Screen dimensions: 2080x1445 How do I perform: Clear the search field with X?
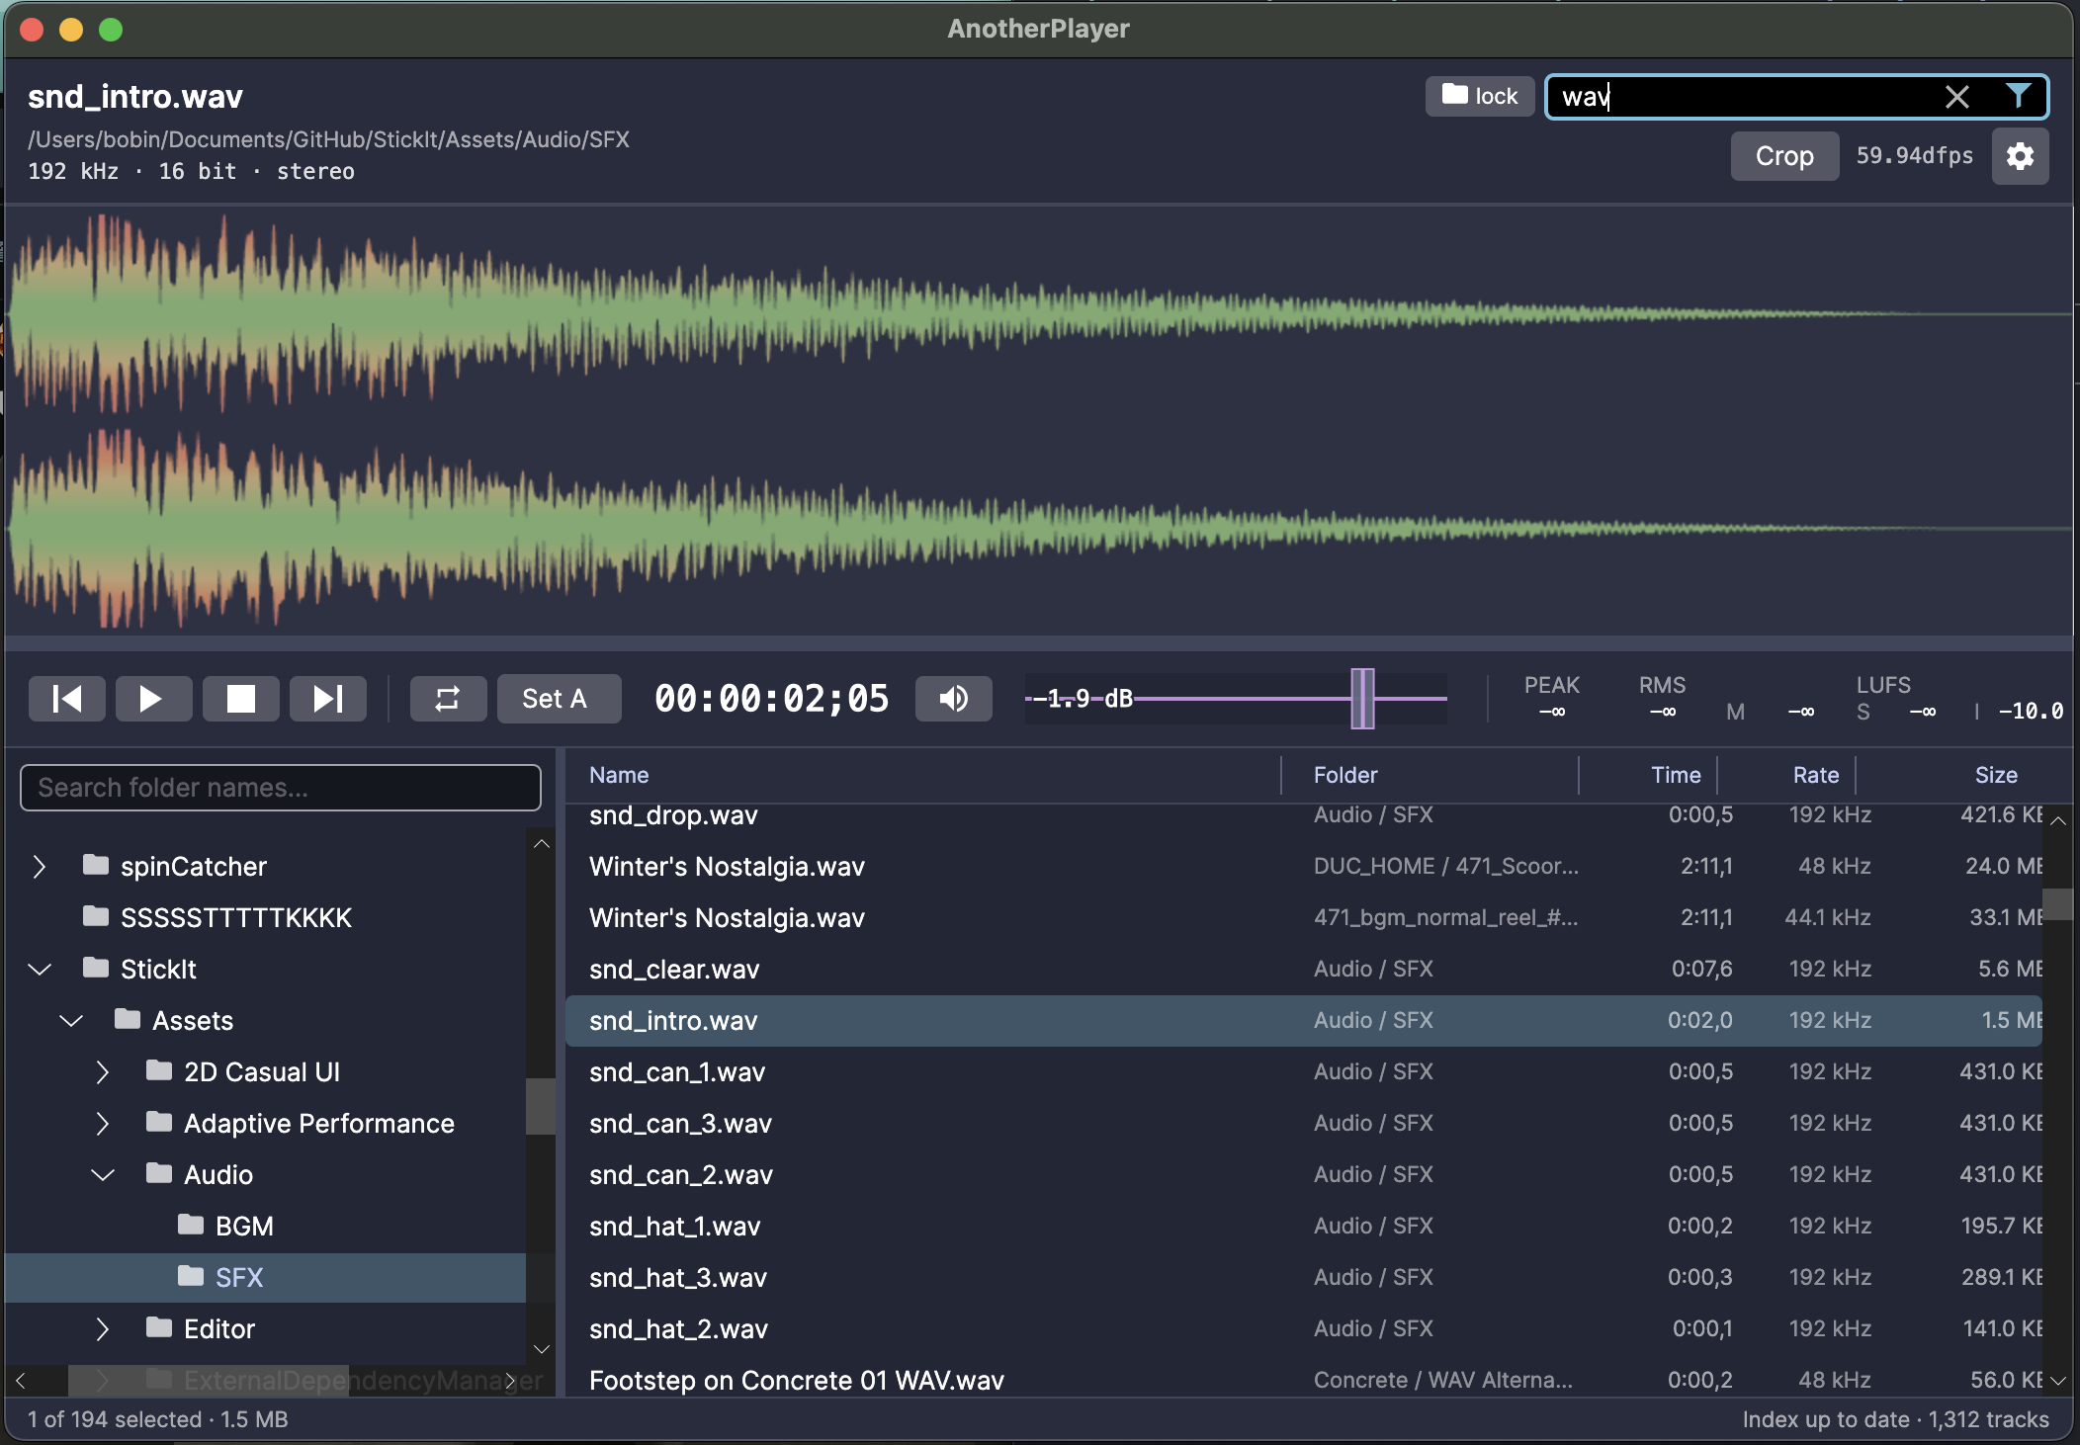point(1956,97)
